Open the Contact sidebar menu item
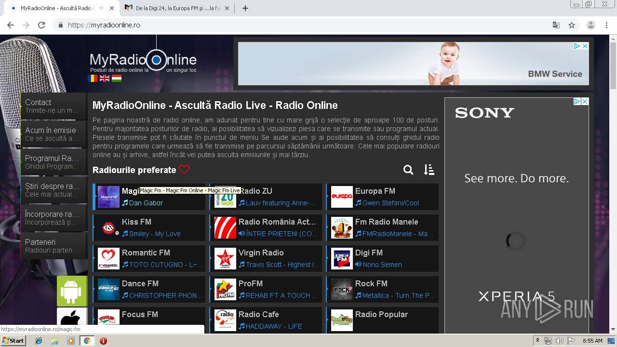The width and height of the screenshot is (617, 347). tap(54, 106)
